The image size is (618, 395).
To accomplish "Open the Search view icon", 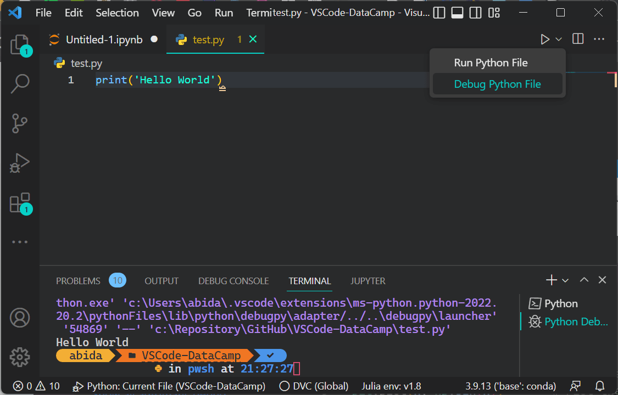I will 20,84.
